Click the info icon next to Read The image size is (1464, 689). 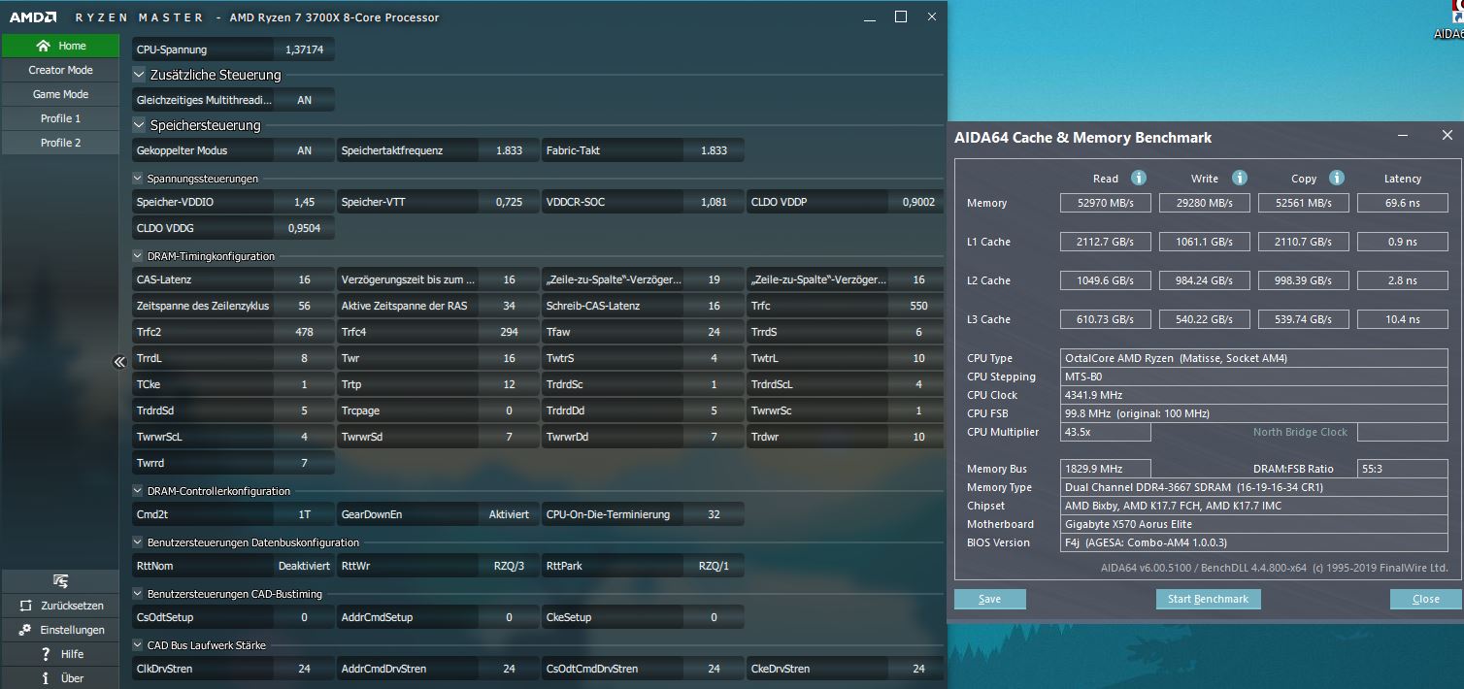coord(1139,178)
